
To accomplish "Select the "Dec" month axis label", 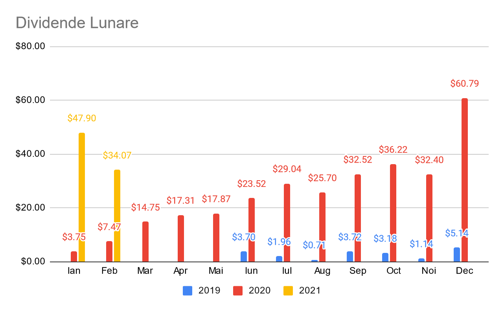I will [x=465, y=271].
